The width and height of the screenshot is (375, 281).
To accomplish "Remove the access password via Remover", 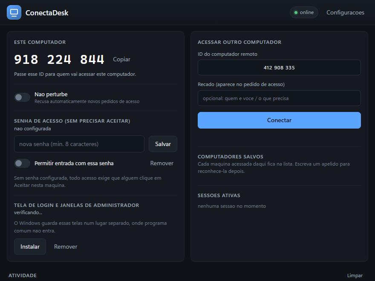I will pos(162,163).
